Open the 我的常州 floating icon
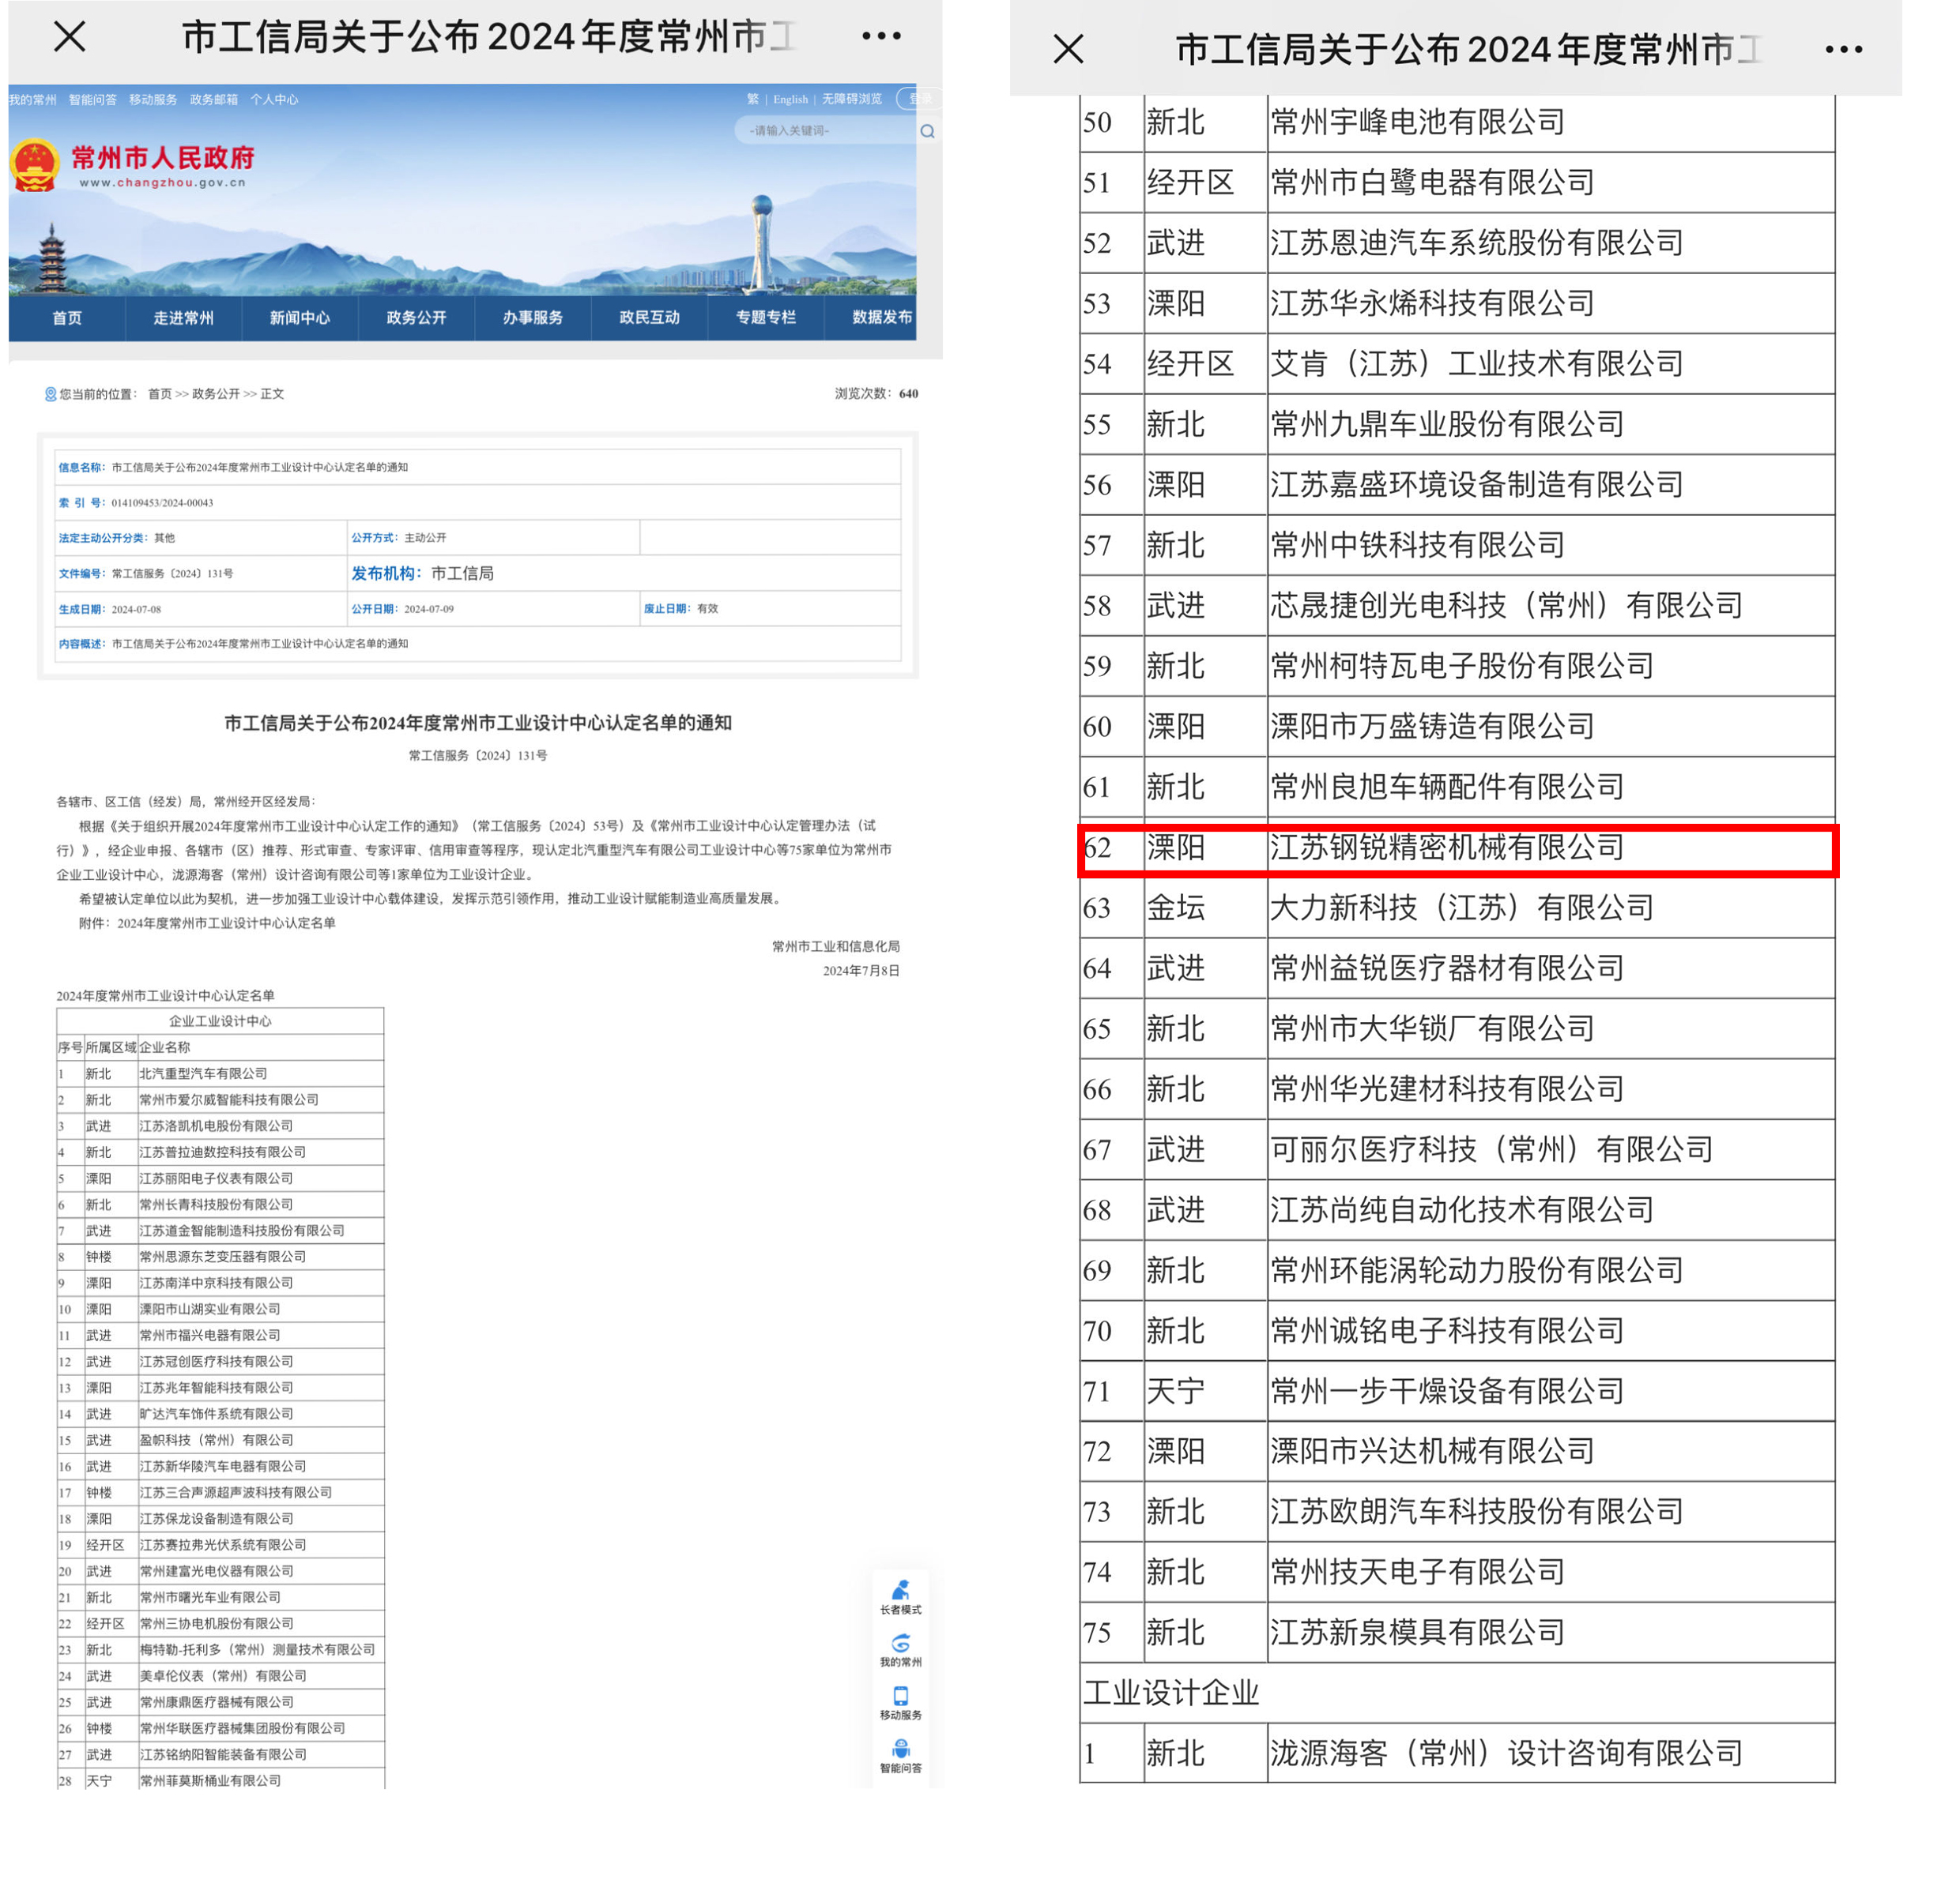The image size is (1960, 1883). pos(900,1649)
